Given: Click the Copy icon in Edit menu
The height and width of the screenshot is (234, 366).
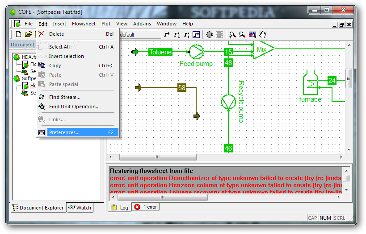Looking at the screenshot, I should pyautogui.click(x=42, y=65).
